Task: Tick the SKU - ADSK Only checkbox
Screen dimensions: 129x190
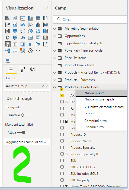Action: coord(62,167)
